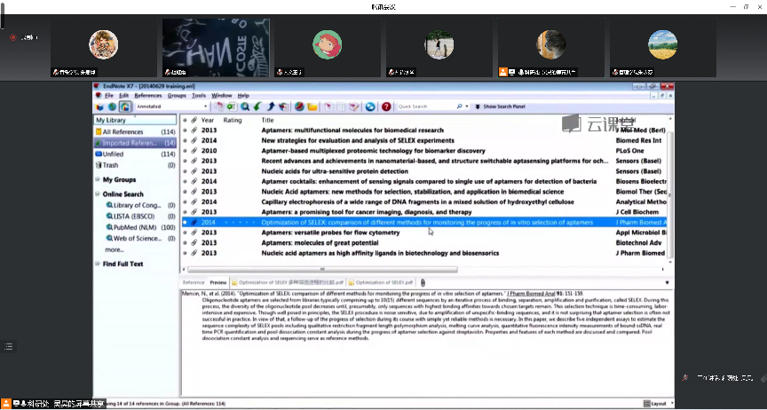Toggle read status dot for 'Nucleic acid aptamers as high affinity'
Screen dimensions: 767x410
tap(185, 253)
